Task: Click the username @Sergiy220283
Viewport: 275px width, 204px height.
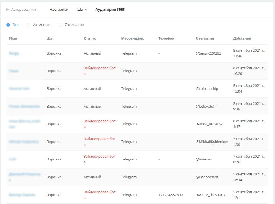Action: 208,53
